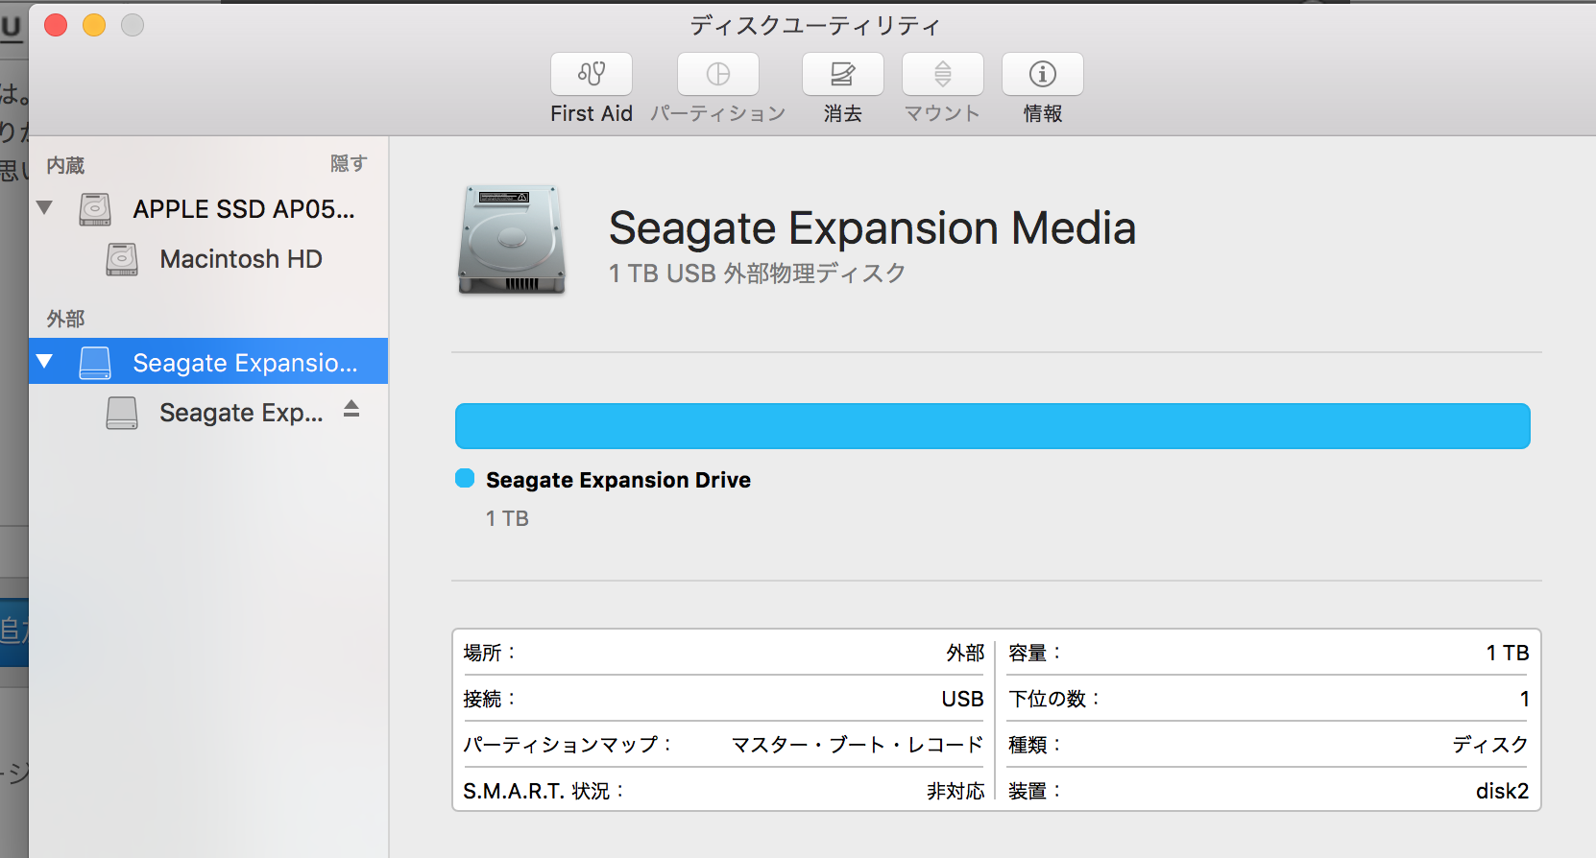The width and height of the screenshot is (1596, 858).
Task: Click the yellow minimize window button
Action: click(x=94, y=25)
